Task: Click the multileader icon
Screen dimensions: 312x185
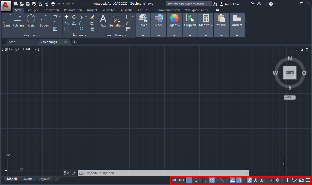Action: click(x=128, y=23)
